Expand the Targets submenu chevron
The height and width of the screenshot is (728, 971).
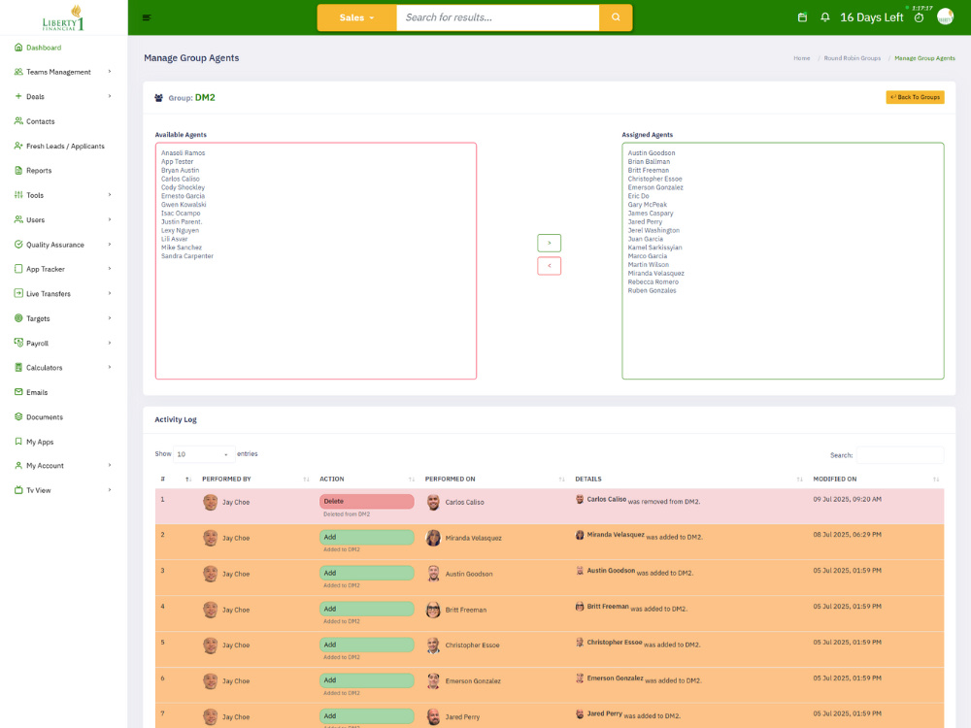[x=110, y=318]
